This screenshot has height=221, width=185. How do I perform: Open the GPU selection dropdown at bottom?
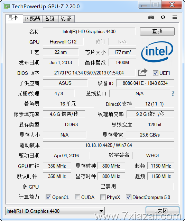[x=55, y=211]
